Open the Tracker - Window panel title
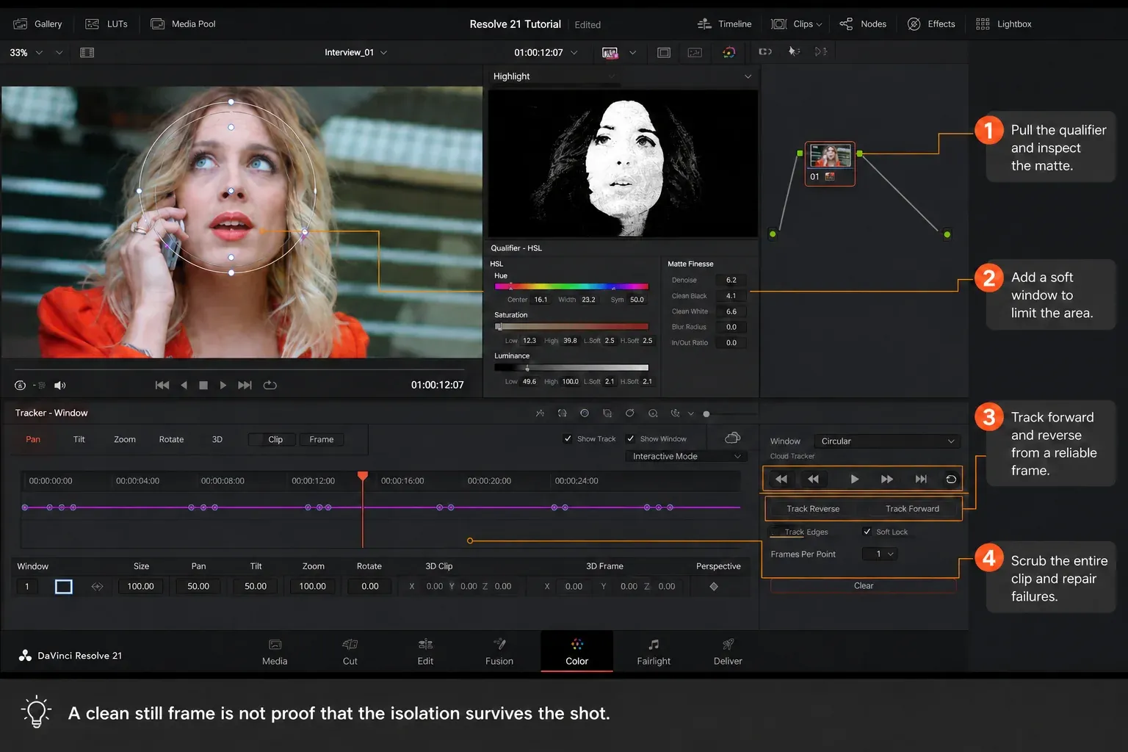This screenshot has height=752, width=1128. [x=51, y=413]
